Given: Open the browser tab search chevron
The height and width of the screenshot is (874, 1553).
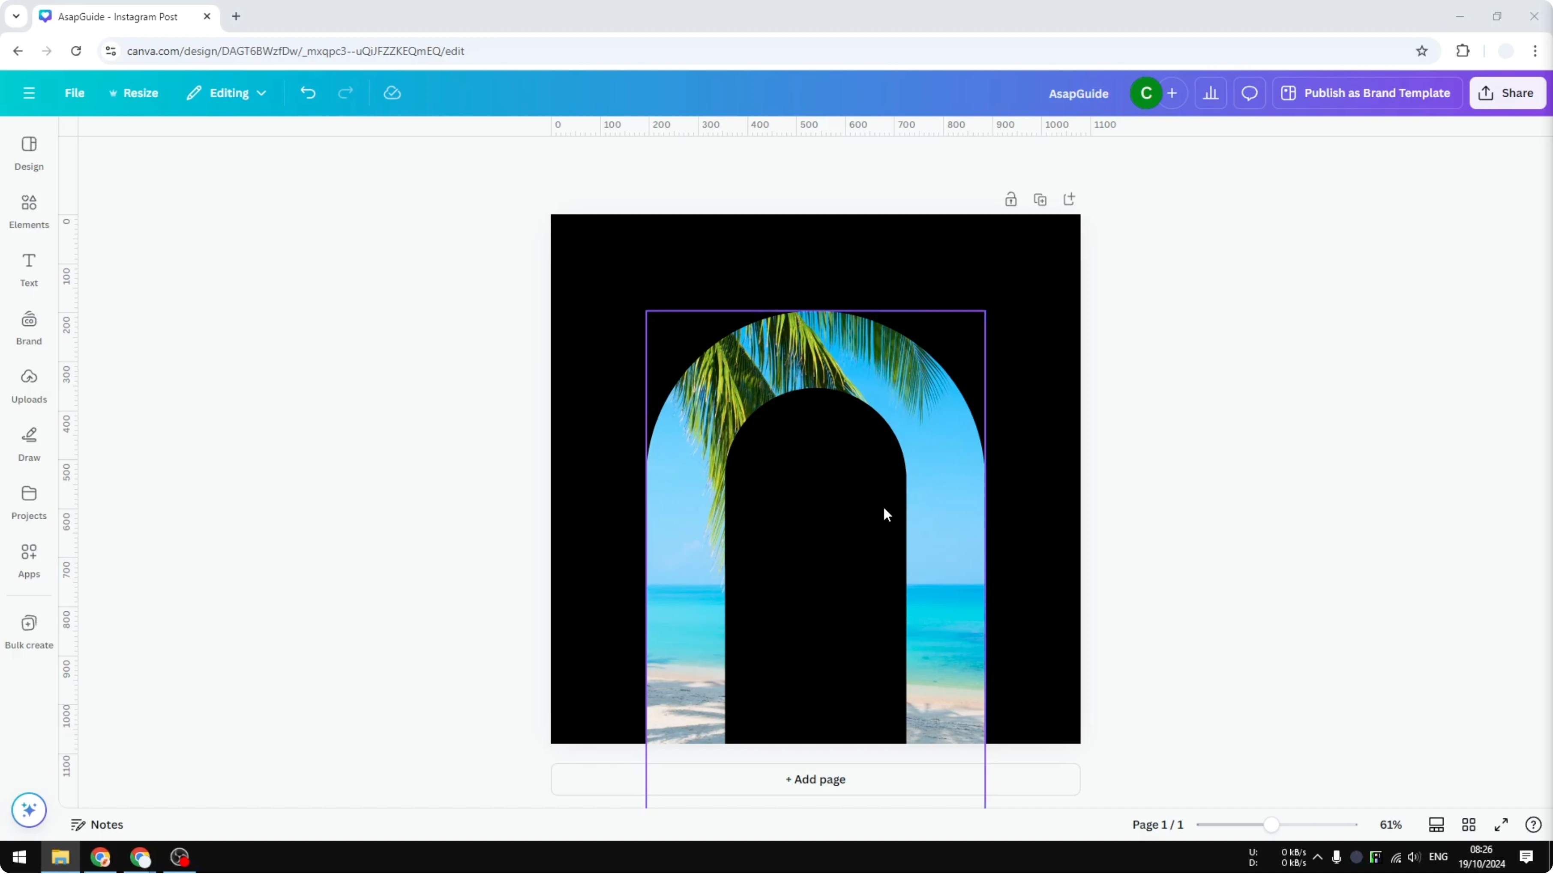Looking at the screenshot, I should (x=16, y=16).
